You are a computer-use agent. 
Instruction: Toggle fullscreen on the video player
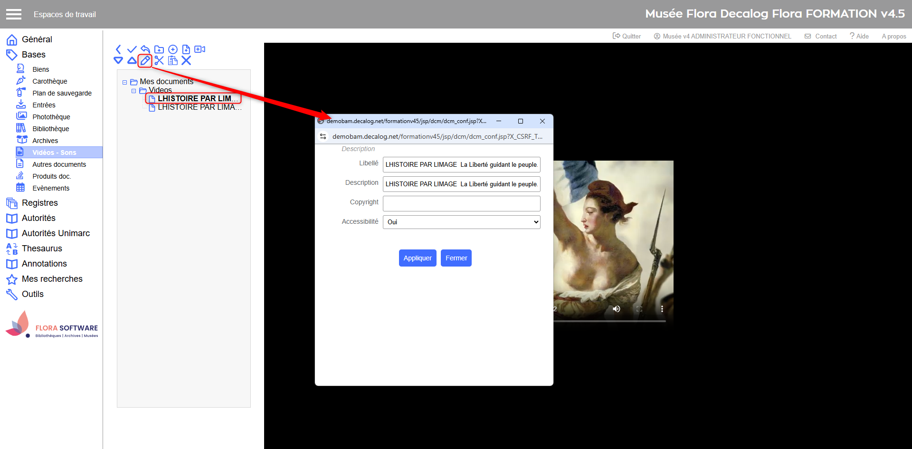639,309
